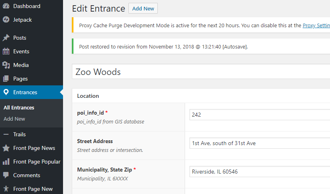Click the Entrances location pin icon
The image size is (330, 194).
tap(6, 92)
